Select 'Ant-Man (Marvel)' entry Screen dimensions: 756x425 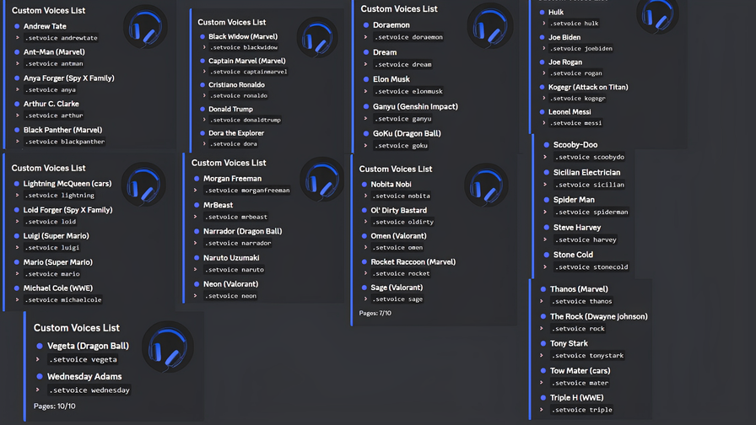click(x=54, y=51)
